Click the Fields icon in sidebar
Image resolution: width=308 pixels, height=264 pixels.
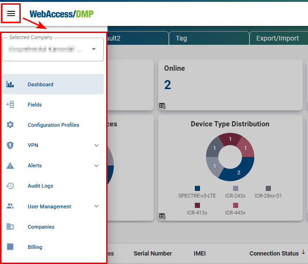(10, 105)
